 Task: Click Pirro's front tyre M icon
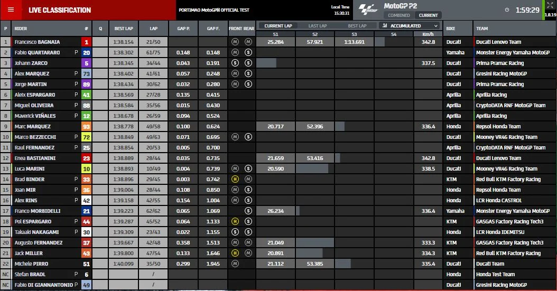(x=235, y=264)
